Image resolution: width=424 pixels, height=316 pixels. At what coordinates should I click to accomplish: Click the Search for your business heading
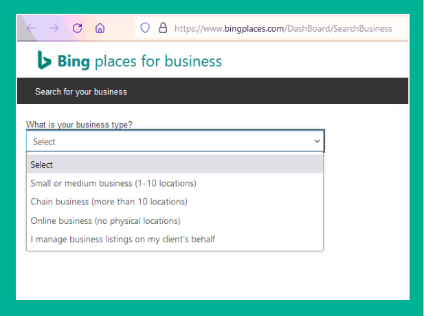(81, 92)
